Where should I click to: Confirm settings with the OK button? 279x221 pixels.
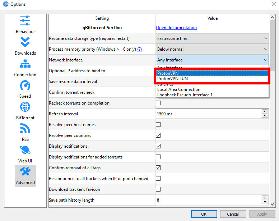pos(204,214)
